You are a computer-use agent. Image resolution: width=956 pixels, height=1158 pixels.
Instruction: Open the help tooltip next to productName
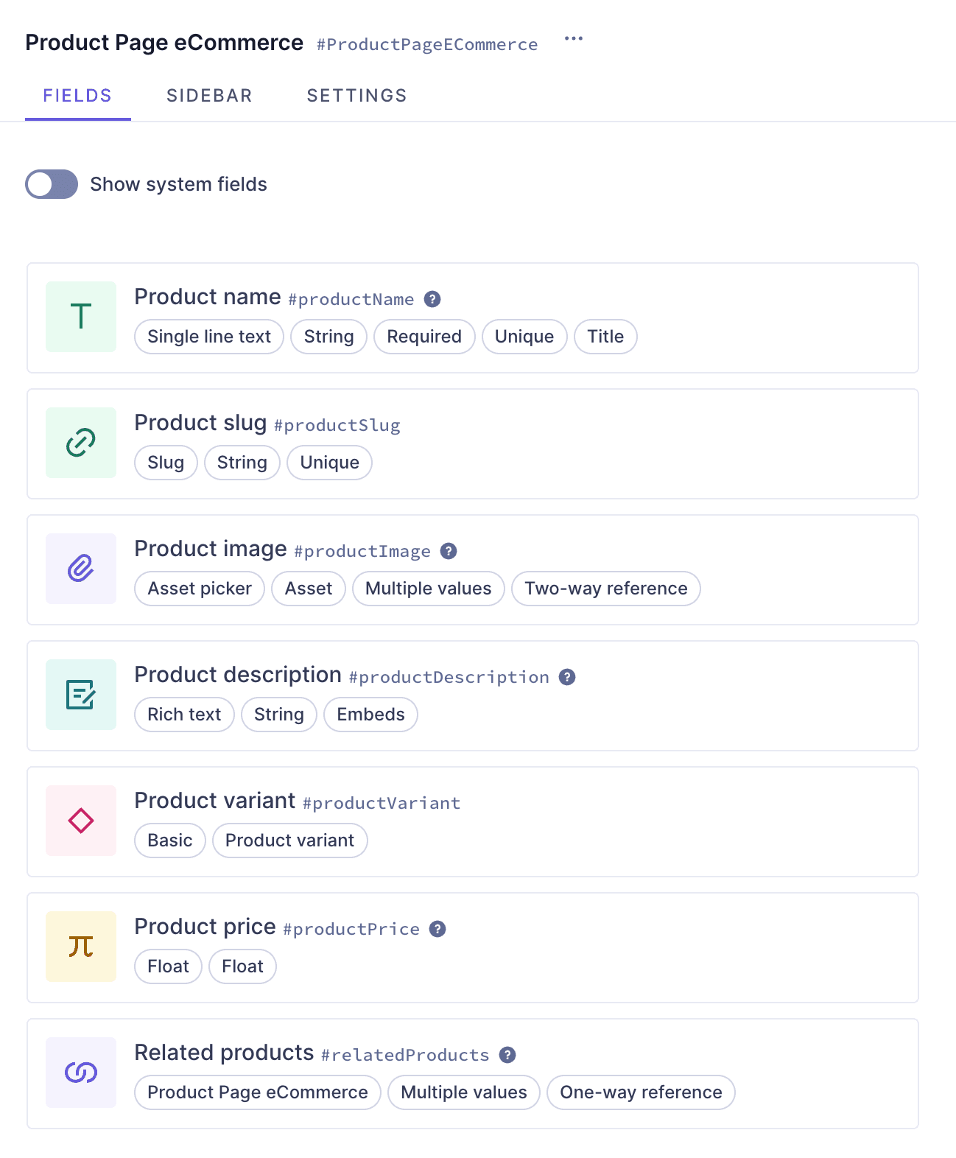(x=433, y=299)
